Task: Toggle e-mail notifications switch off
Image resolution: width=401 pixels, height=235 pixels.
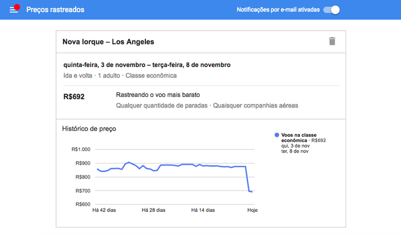Action: 331,10
